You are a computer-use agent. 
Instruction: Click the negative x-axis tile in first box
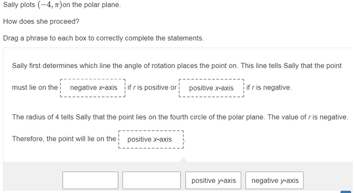[x=93, y=88]
